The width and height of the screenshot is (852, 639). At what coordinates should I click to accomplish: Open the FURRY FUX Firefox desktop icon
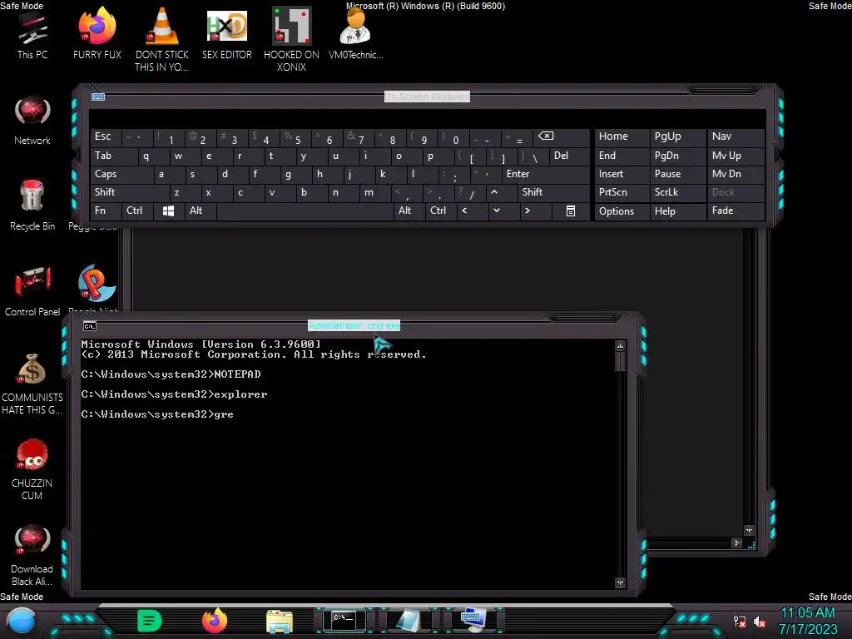click(x=97, y=33)
